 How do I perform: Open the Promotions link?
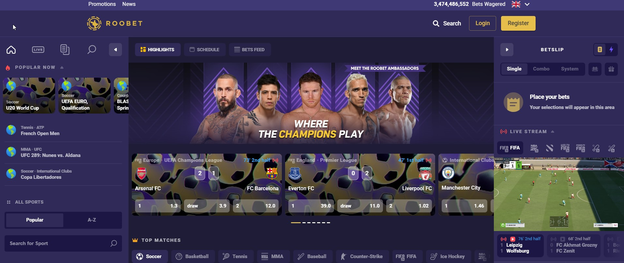tap(102, 4)
